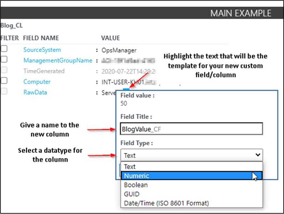Click the Computer field name link
Screen dimensions: 284x214
pos(37,82)
